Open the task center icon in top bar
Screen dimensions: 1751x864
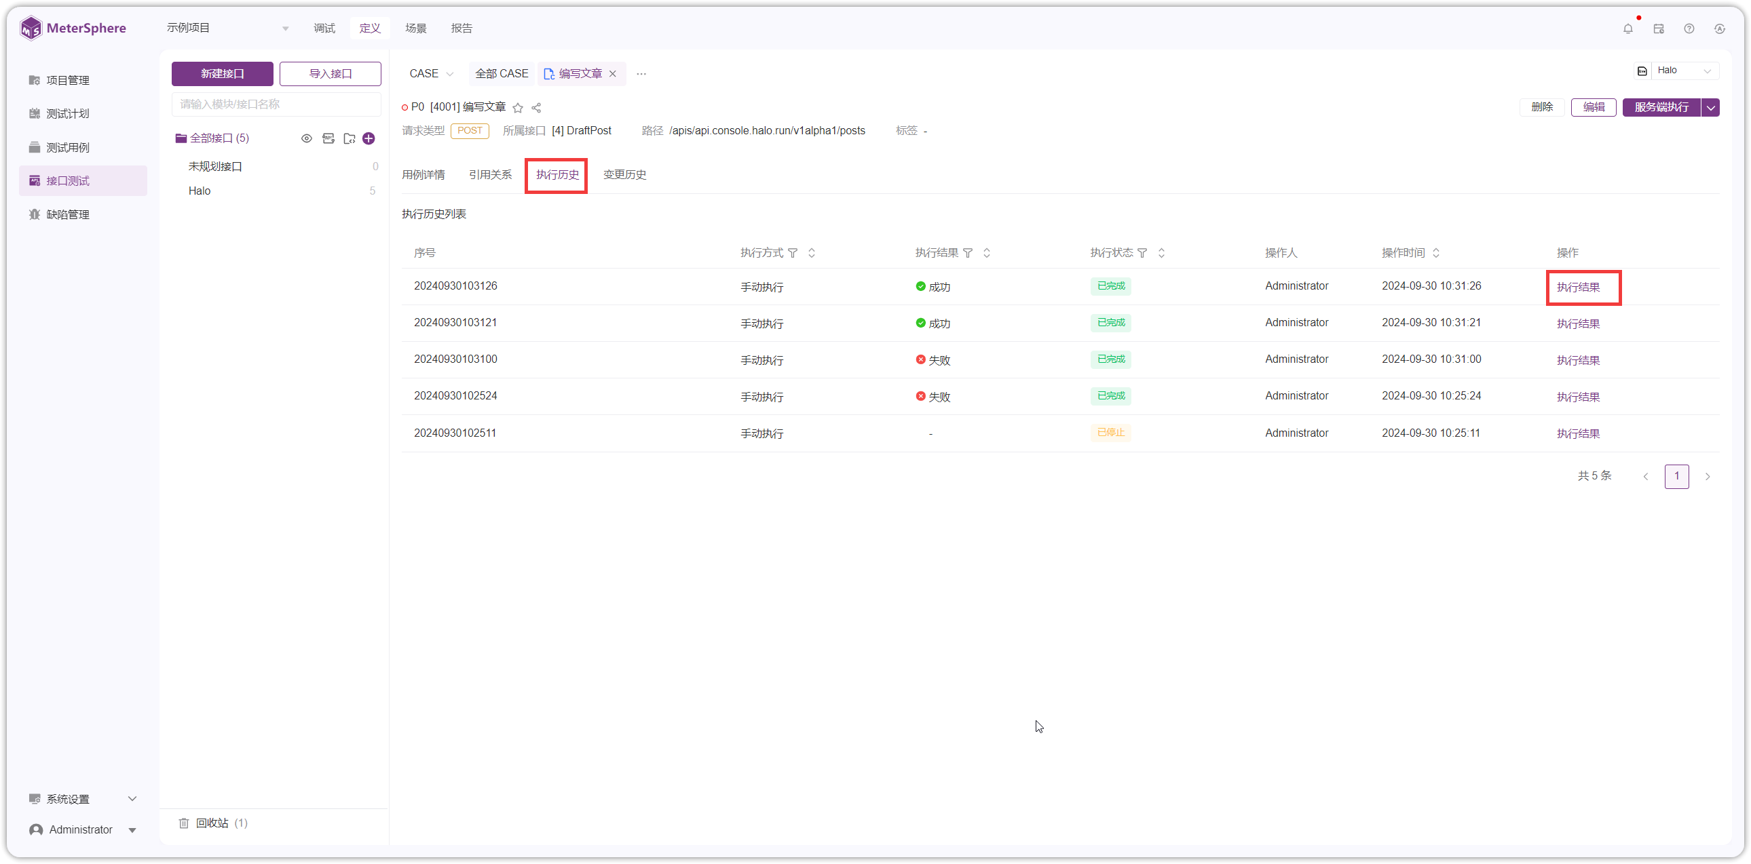[1658, 28]
